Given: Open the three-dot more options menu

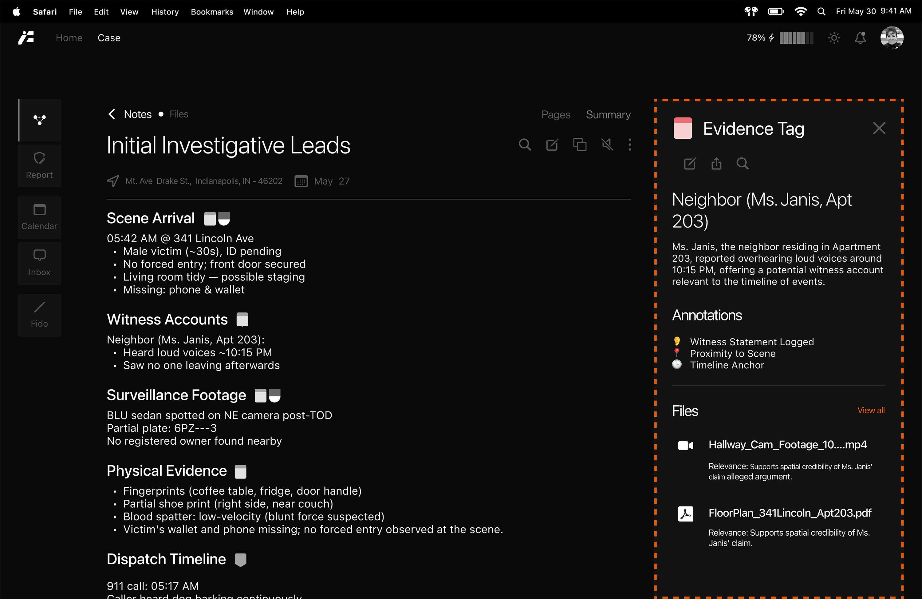Looking at the screenshot, I should click(x=630, y=145).
